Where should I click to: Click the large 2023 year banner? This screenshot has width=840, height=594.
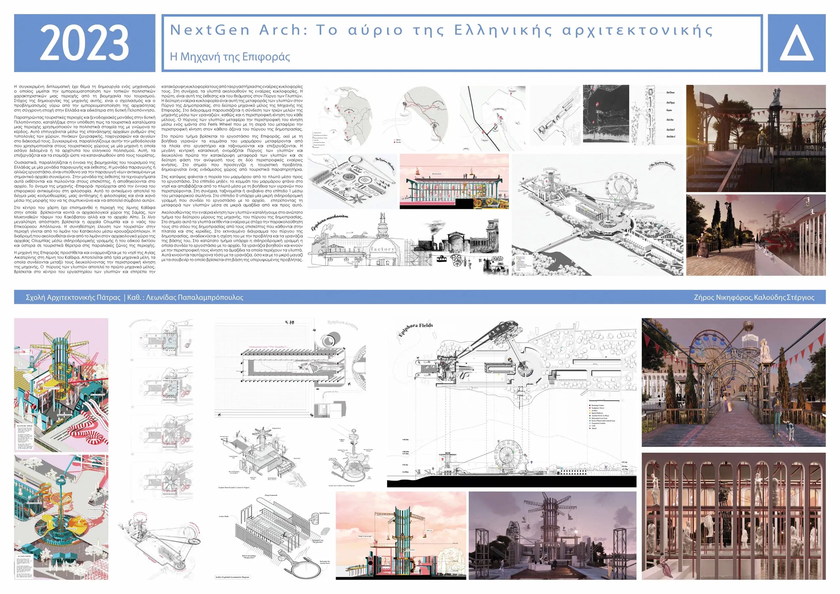[85, 43]
